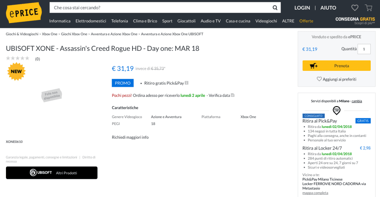The width and height of the screenshot is (380, 197).
Task: Click the ePRICE logo
Action: [x=24, y=13]
